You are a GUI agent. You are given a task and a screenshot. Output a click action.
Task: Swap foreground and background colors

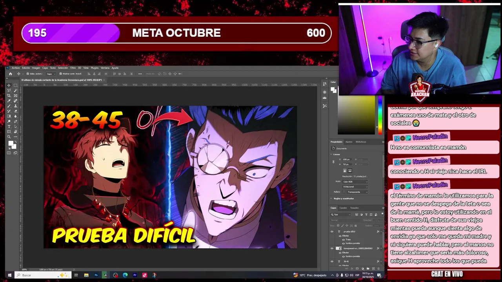click(16, 142)
